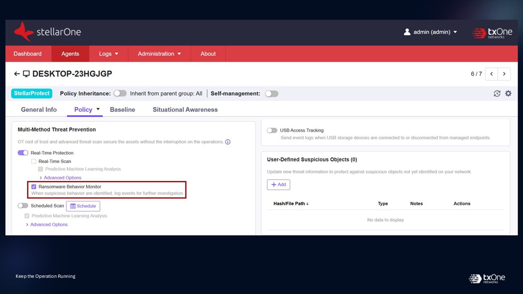The image size is (523, 294).
Task: Go to next agent with right chevron
Action: 504,74
